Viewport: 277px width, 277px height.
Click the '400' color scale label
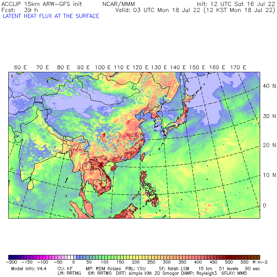point(198,262)
